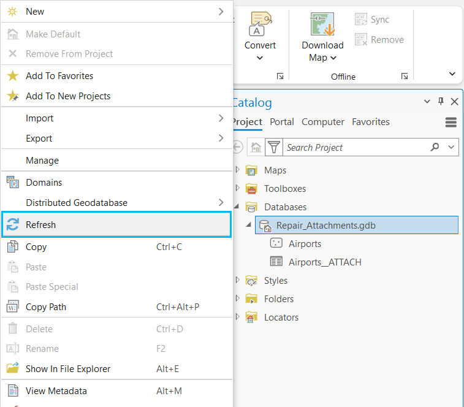Click the Catalog home button
464x407 pixels.
pos(256,147)
